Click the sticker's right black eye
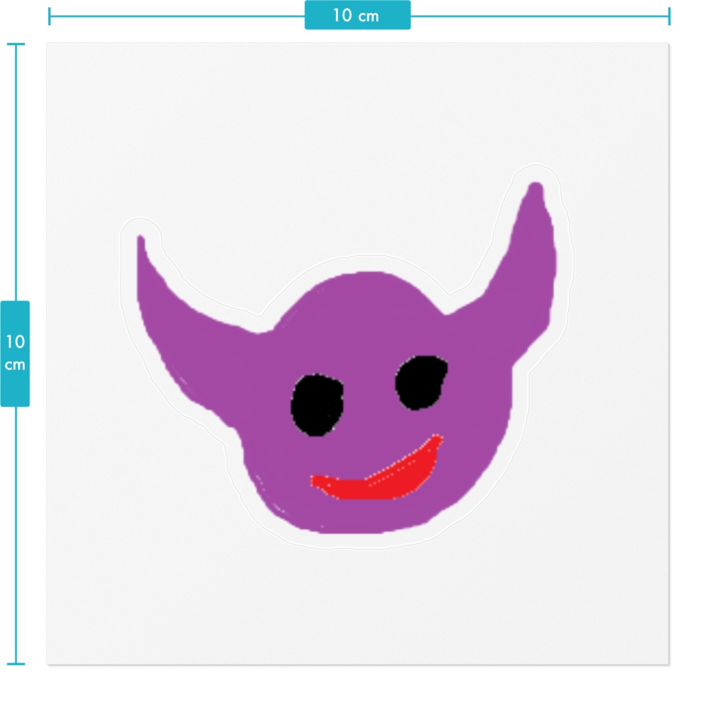The height and width of the screenshot is (711, 711). (x=421, y=383)
